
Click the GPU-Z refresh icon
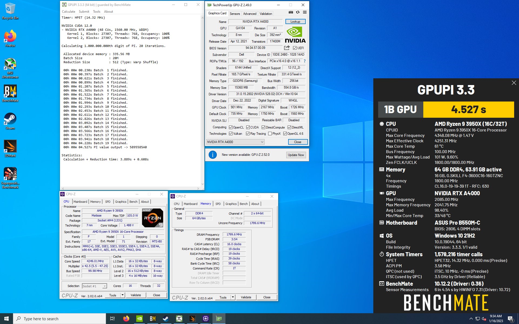click(x=298, y=12)
